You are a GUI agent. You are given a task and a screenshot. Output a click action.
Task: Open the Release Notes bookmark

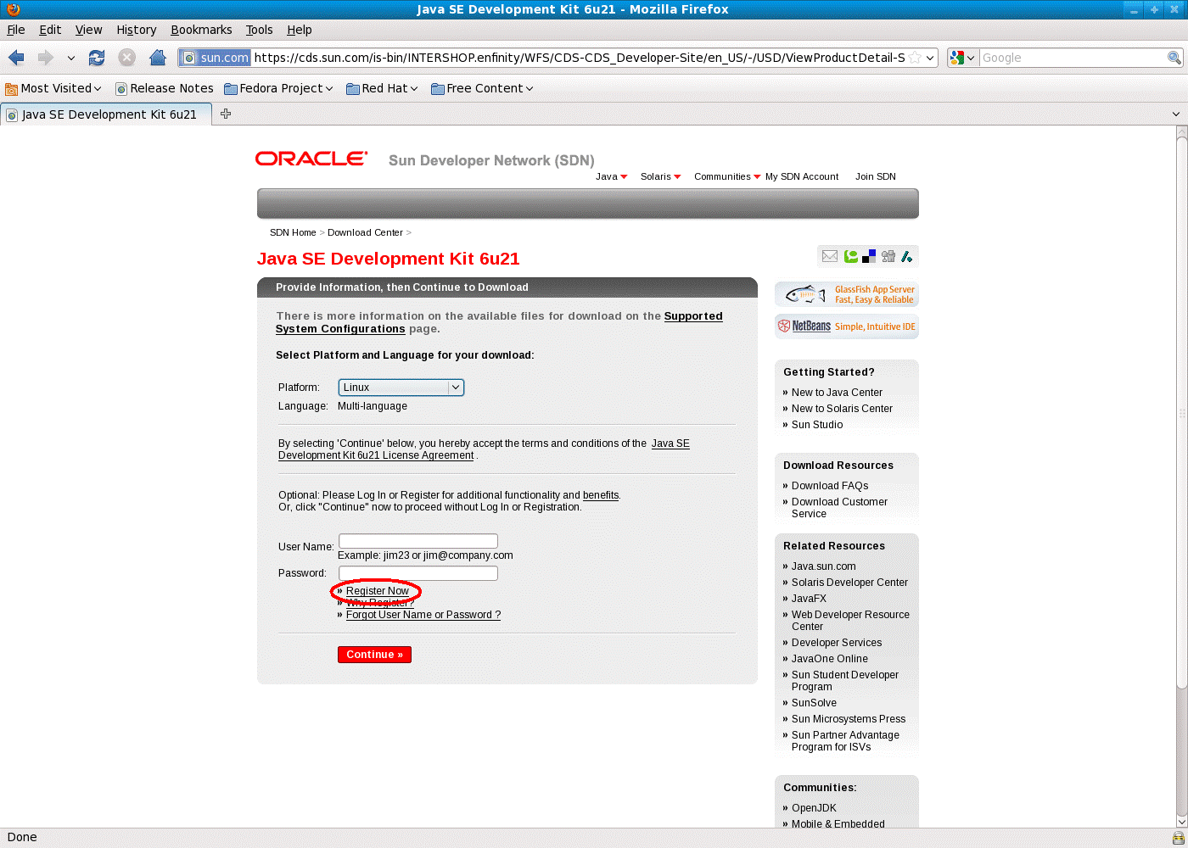(165, 88)
